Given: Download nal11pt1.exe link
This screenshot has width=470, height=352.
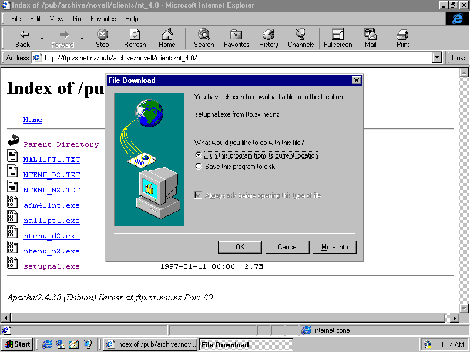Looking at the screenshot, I should coord(52,221).
